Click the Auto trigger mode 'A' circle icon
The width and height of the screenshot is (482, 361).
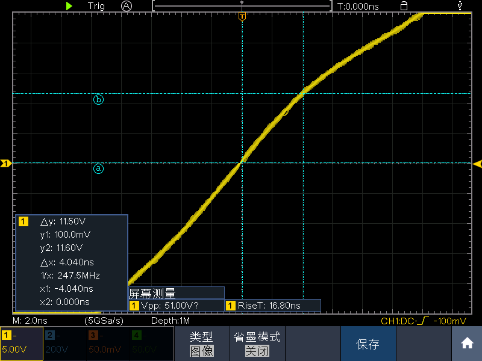pyautogui.click(x=126, y=6)
